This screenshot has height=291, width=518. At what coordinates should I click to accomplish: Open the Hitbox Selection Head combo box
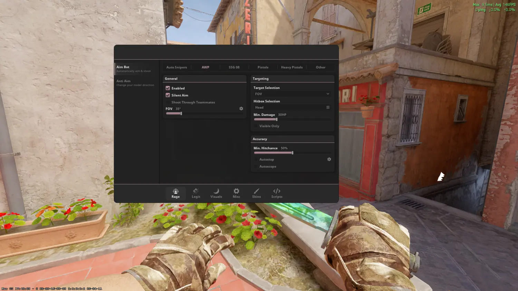tap(292, 107)
